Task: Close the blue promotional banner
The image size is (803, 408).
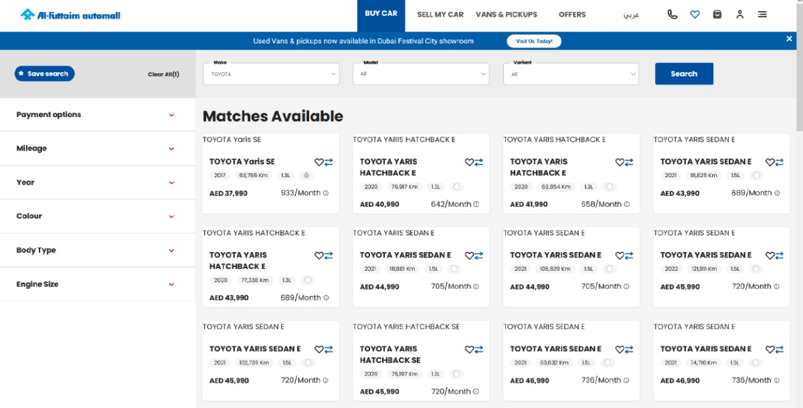Action: [x=789, y=39]
